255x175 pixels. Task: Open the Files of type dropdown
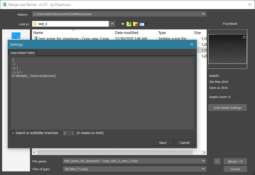pos(203,169)
